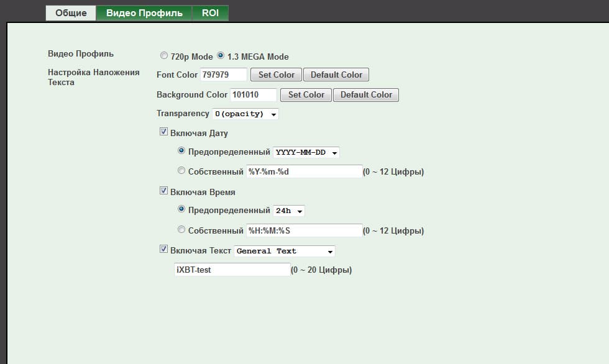Click the Font Color input field

point(223,75)
